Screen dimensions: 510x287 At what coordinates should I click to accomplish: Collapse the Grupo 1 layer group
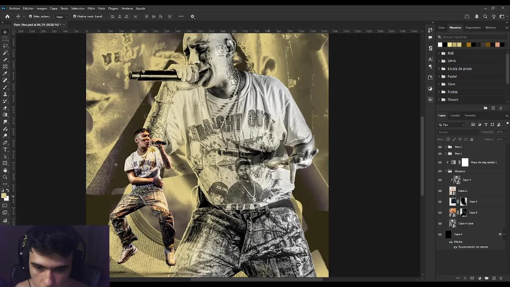(445, 171)
